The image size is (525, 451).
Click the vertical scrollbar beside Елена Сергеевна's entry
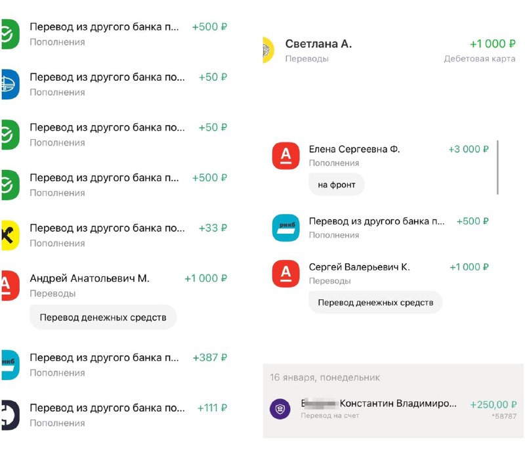tap(498, 167)
